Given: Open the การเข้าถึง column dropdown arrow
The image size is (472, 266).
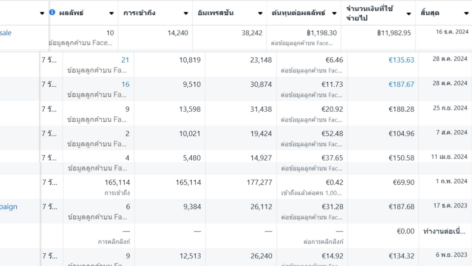Looking at the screenshot, I should pos(186,13).
